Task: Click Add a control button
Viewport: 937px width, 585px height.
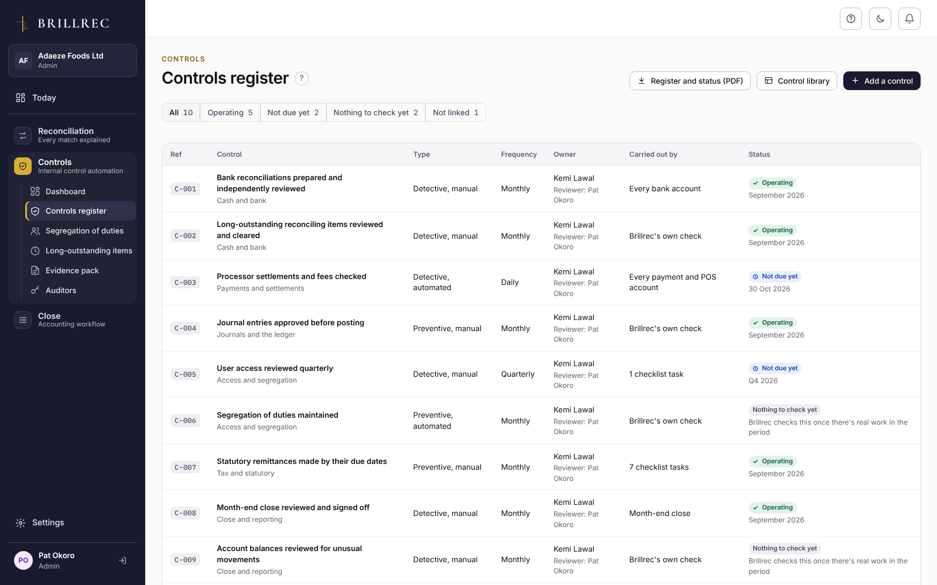Action: 882,81
